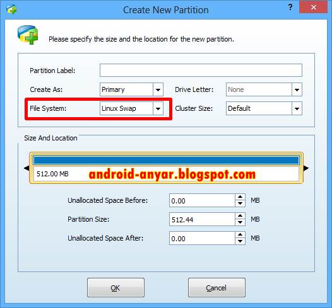Click the new partition disk icon
The image size is (332, 308).
[28, 35]
